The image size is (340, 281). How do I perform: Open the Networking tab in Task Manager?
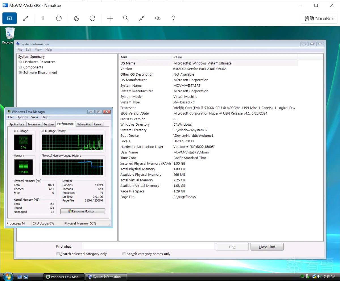click(84, 124)
